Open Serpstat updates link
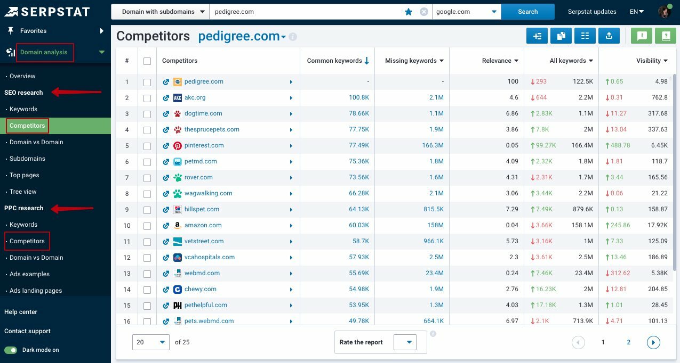 (592, 12)
